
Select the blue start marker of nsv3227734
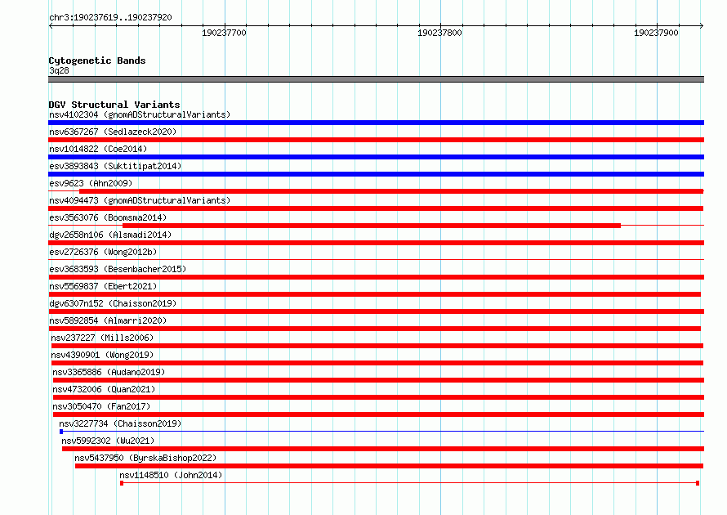click(61, 432)
